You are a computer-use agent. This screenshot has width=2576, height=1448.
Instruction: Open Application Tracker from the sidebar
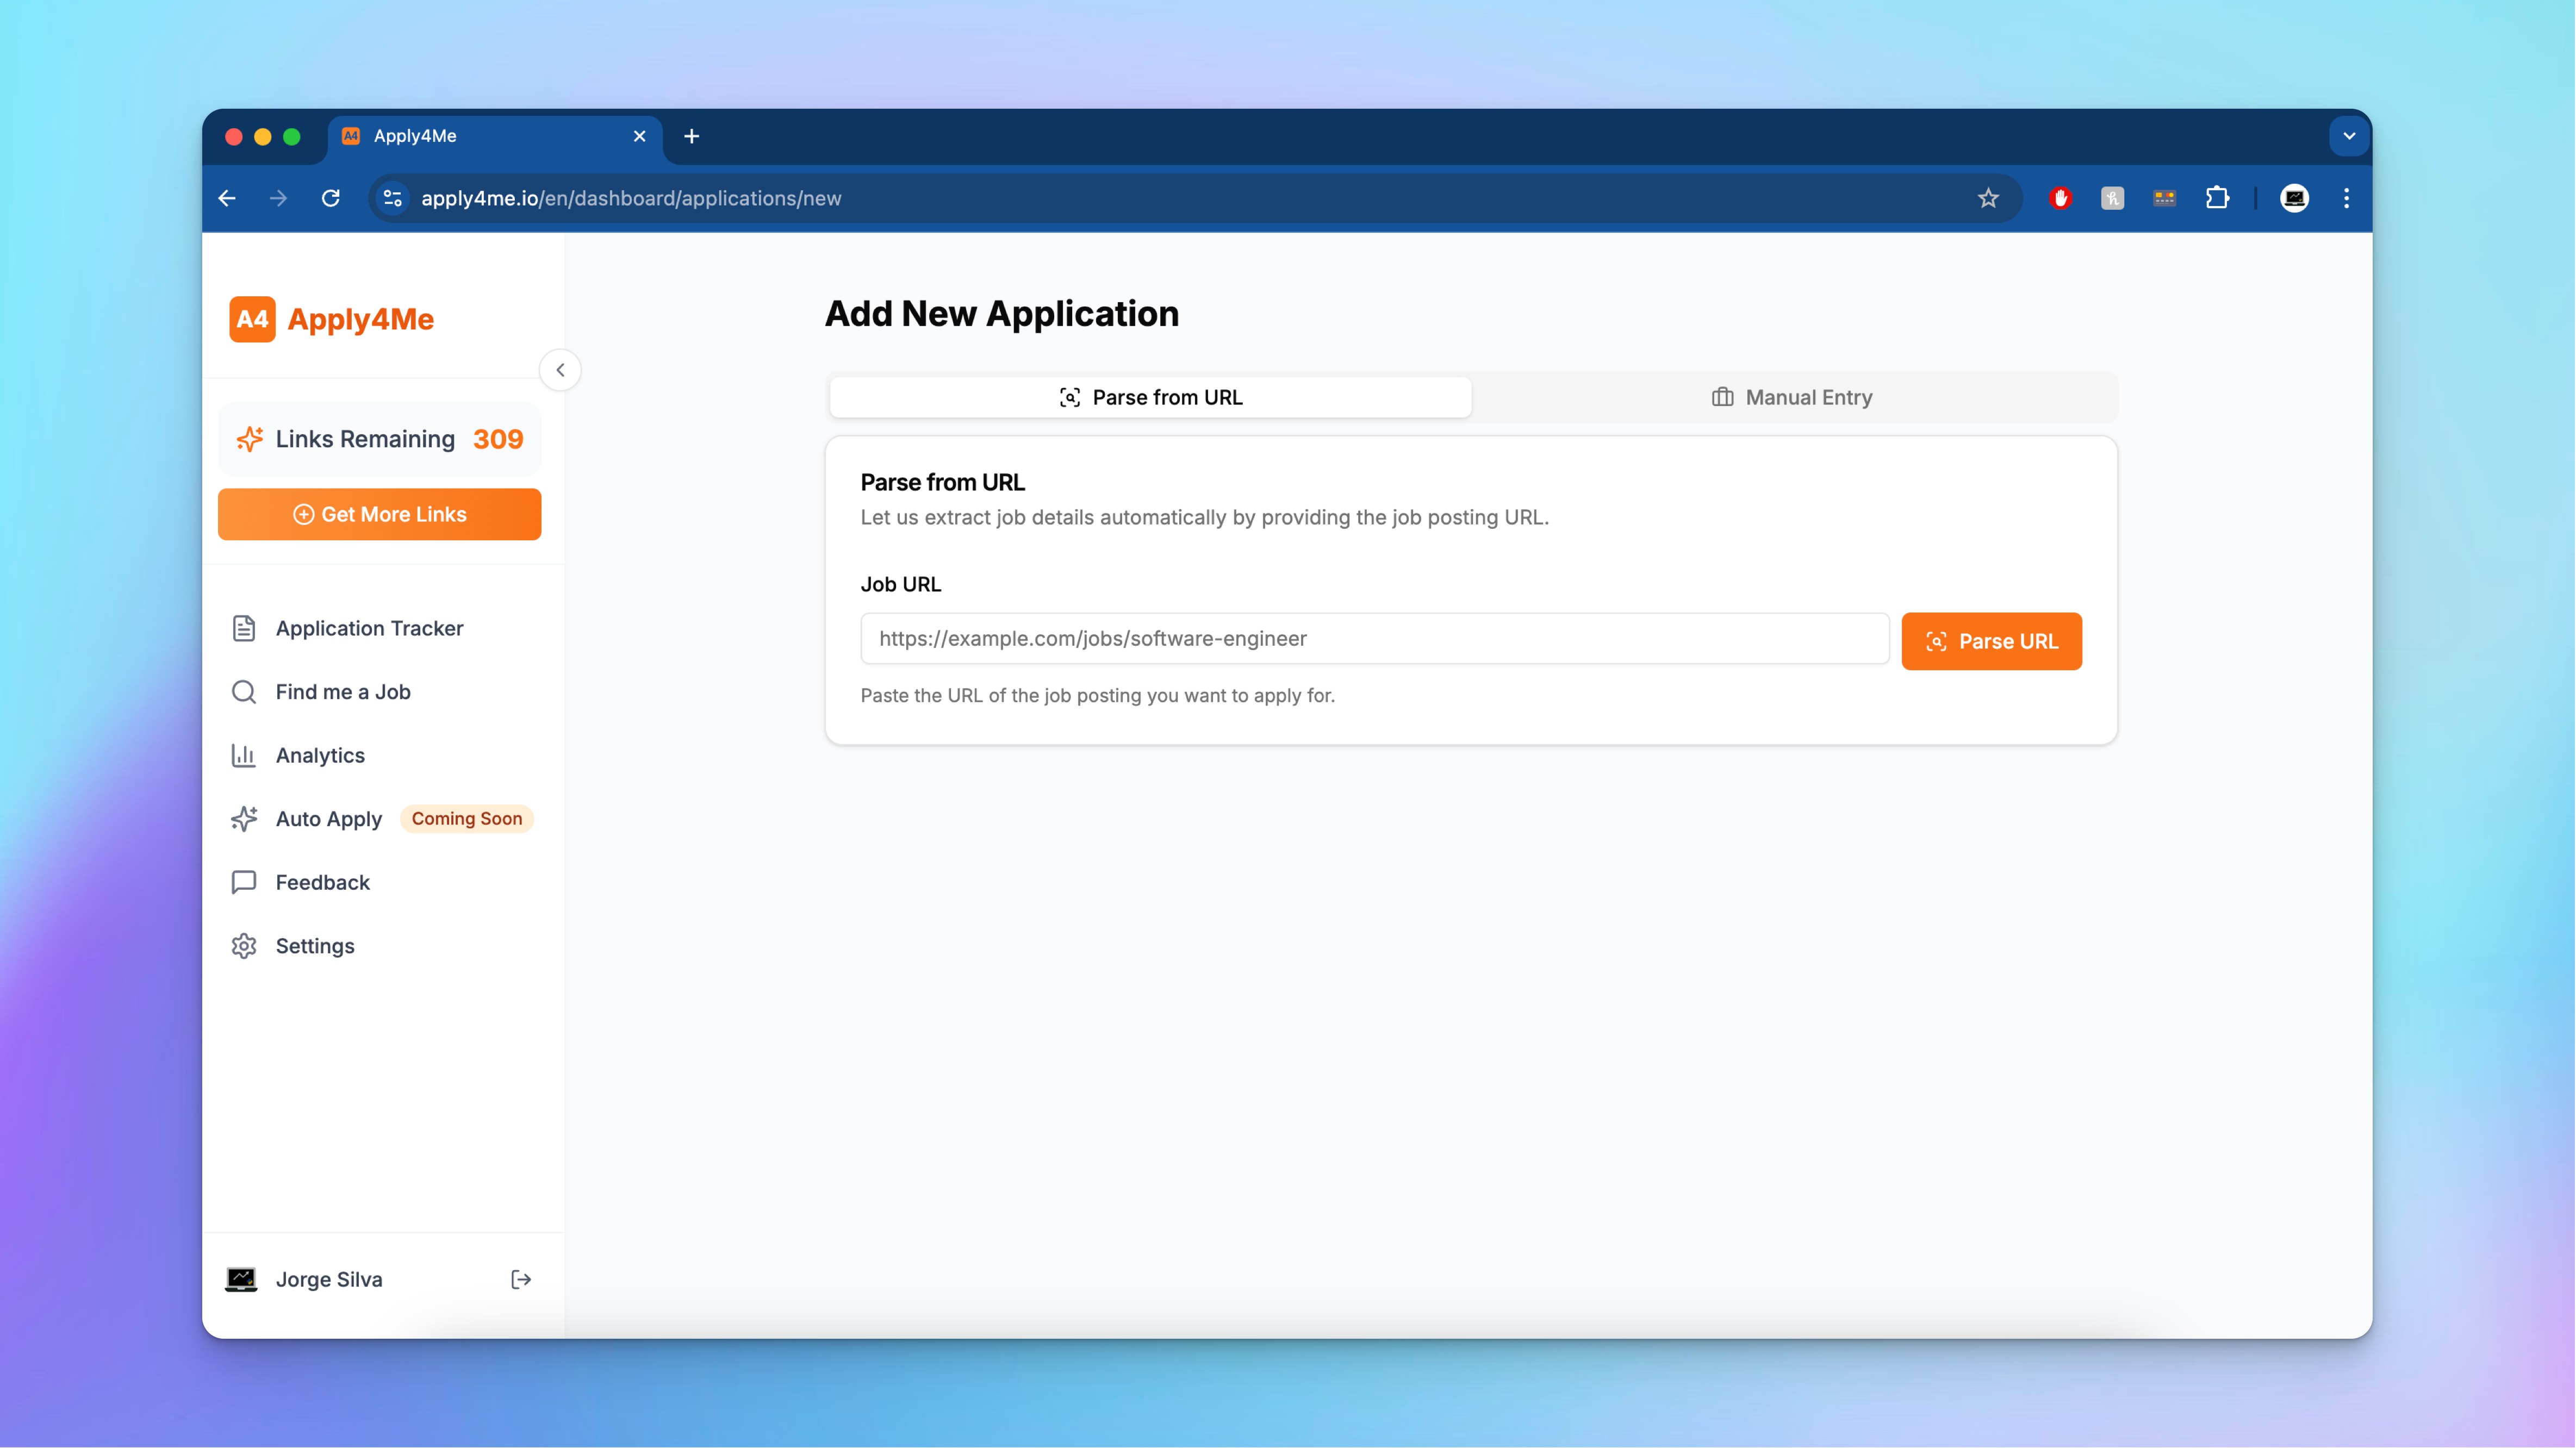click(368, 628)
